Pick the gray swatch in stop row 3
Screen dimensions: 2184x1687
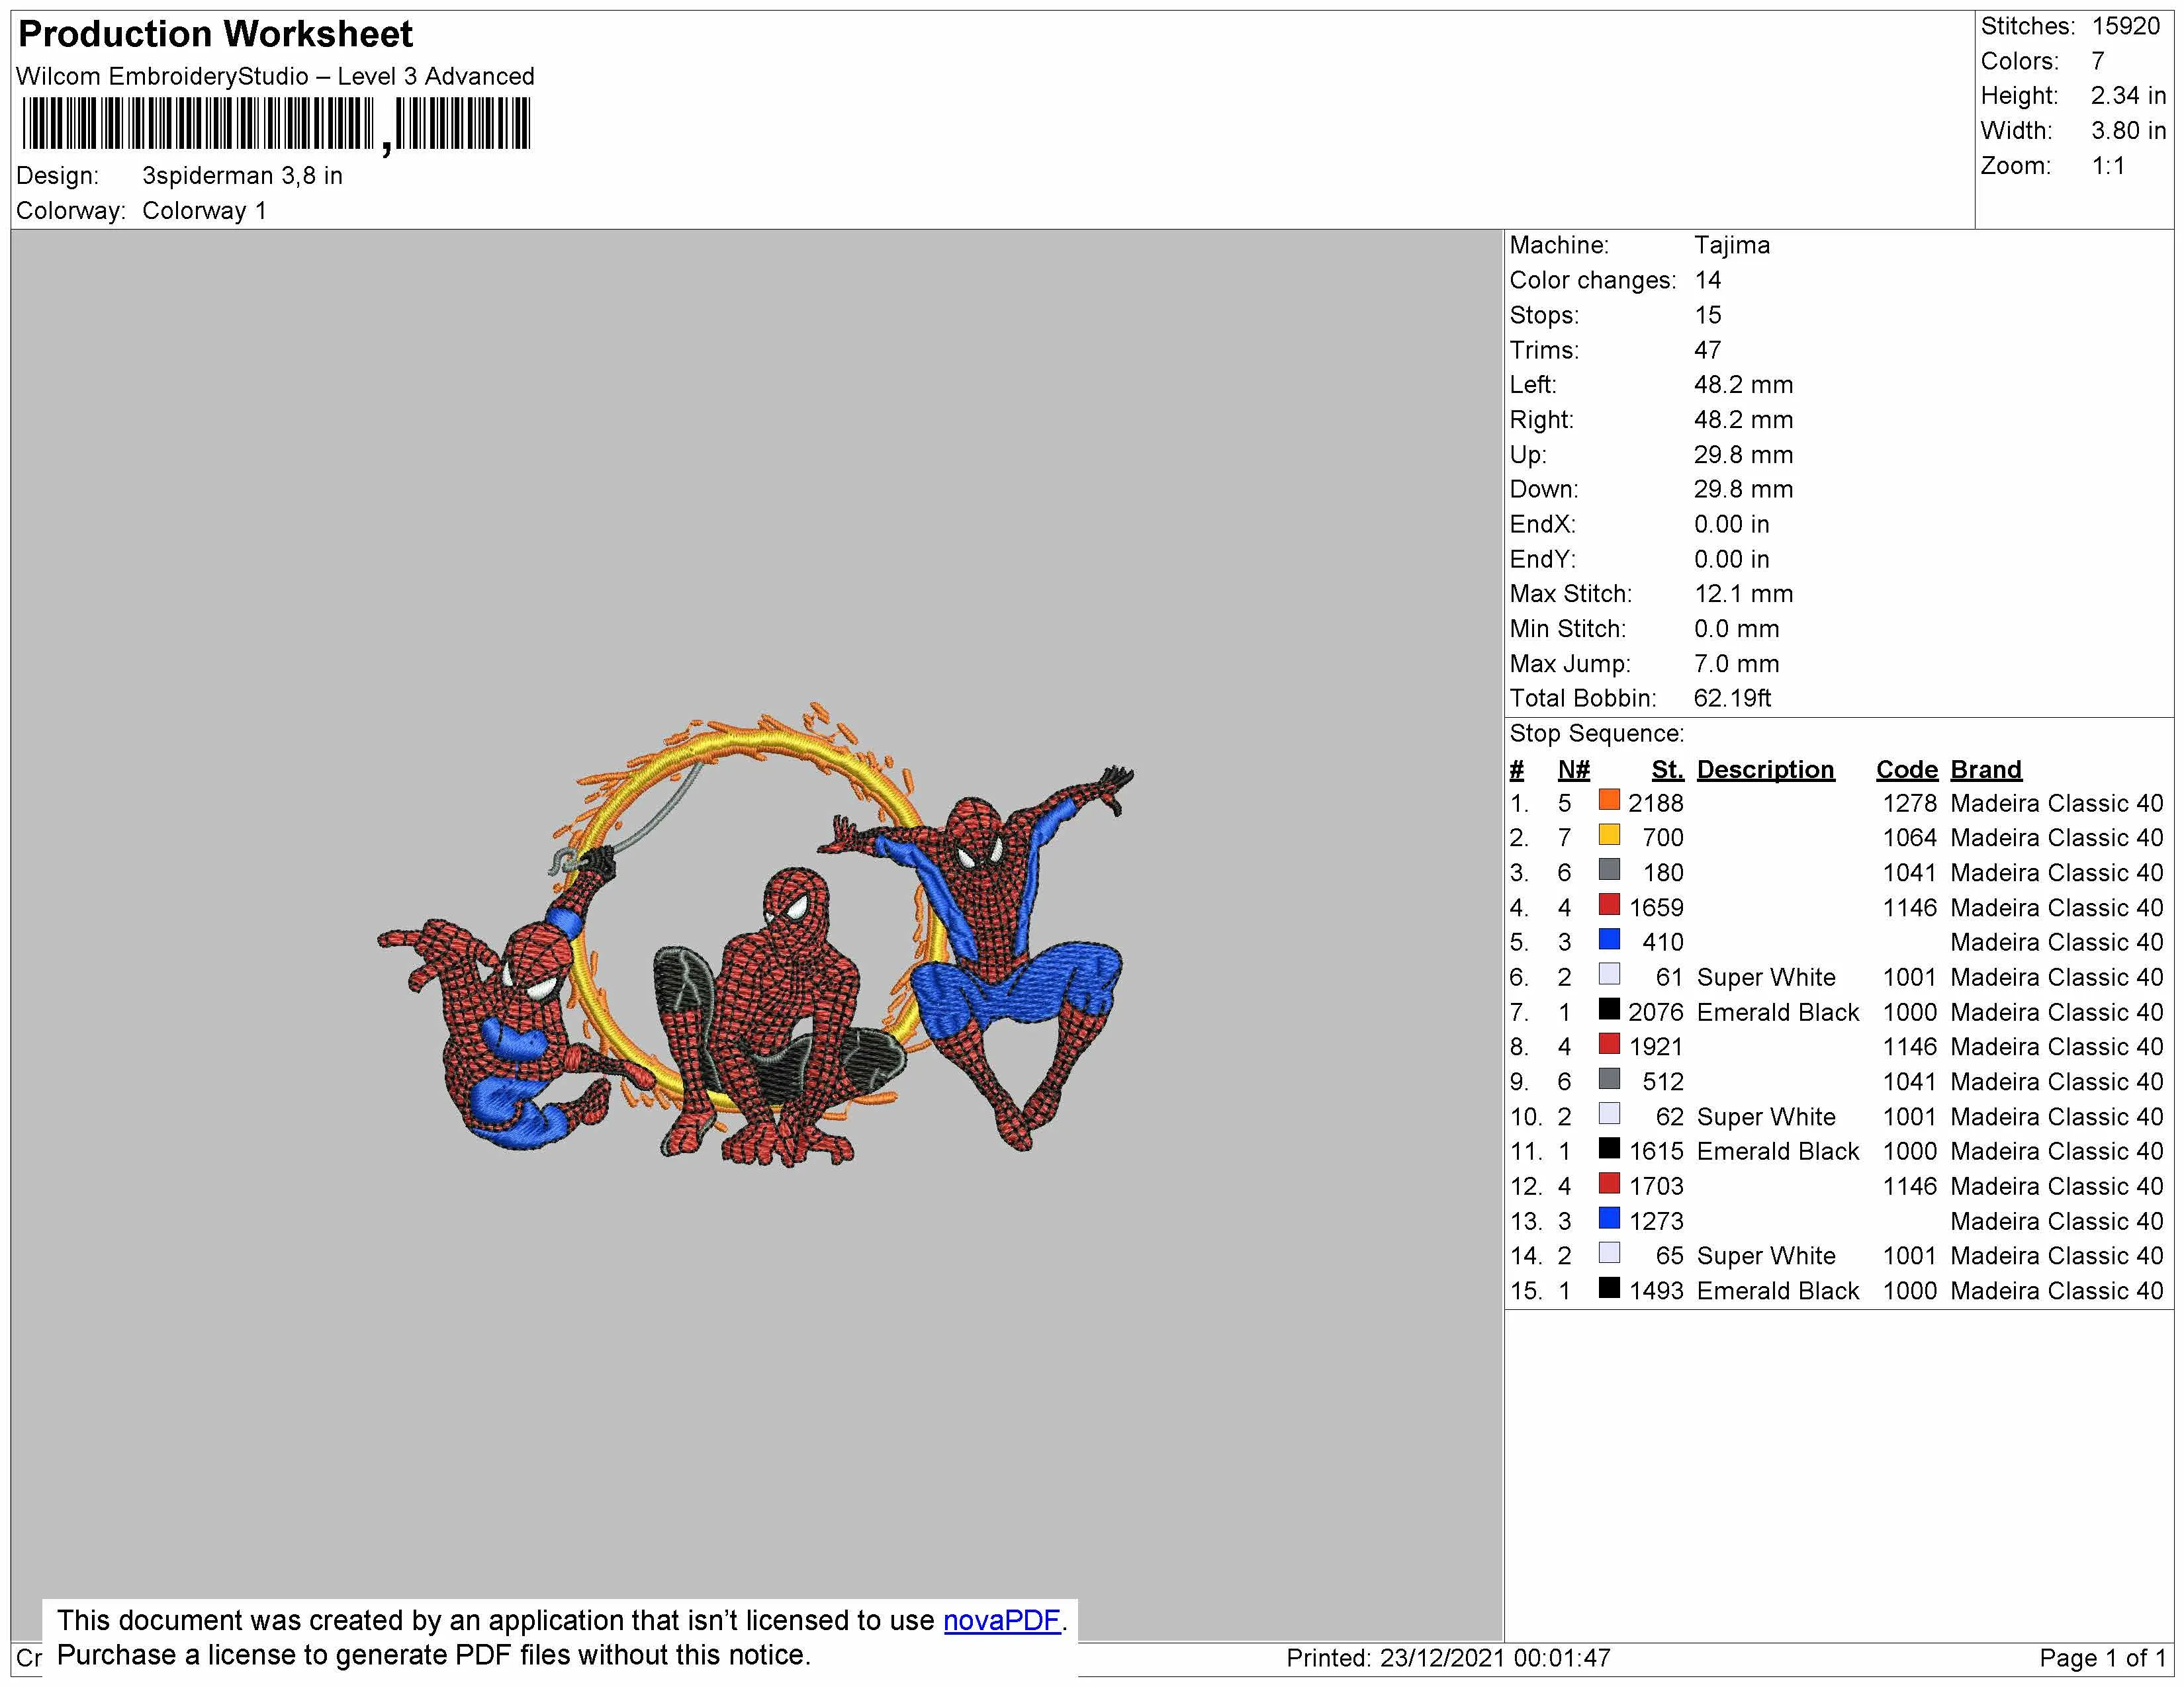click(1609, 869)
